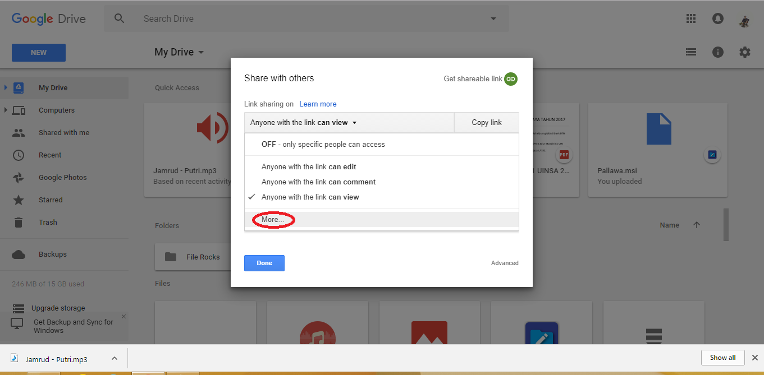Open Drive settings gear
The width and height of the screenshot is (764, 375).
pos(745,52)
